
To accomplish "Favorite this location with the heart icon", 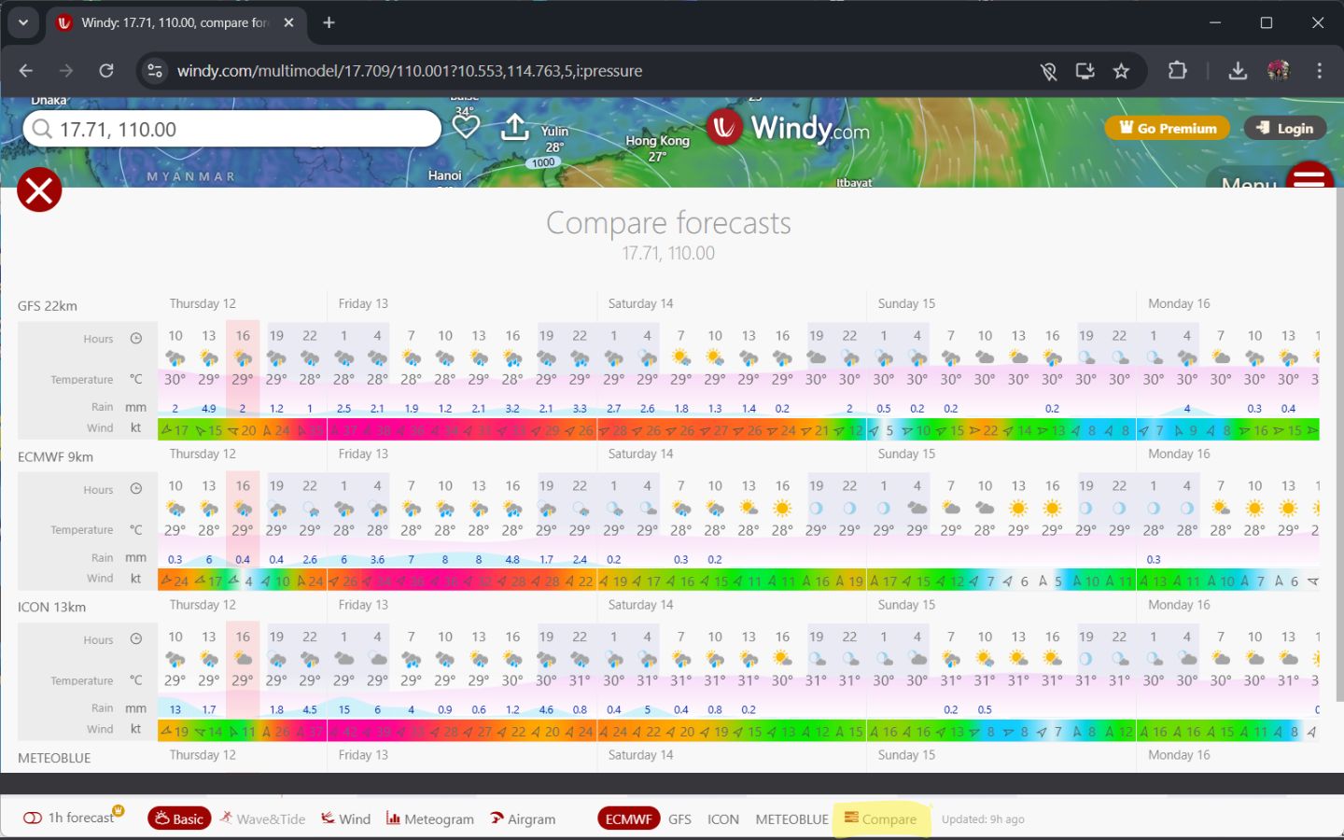I will pyautogui.click(x=466, y=127).
